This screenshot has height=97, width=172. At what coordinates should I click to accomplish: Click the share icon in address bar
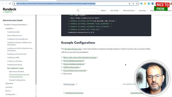[x=133, y=4]
